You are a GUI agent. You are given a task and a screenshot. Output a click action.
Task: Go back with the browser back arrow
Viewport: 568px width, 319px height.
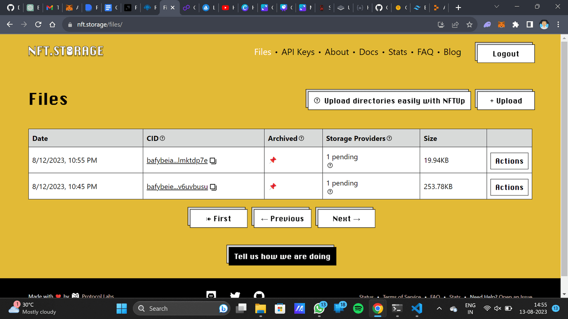[x=10, y=24]
